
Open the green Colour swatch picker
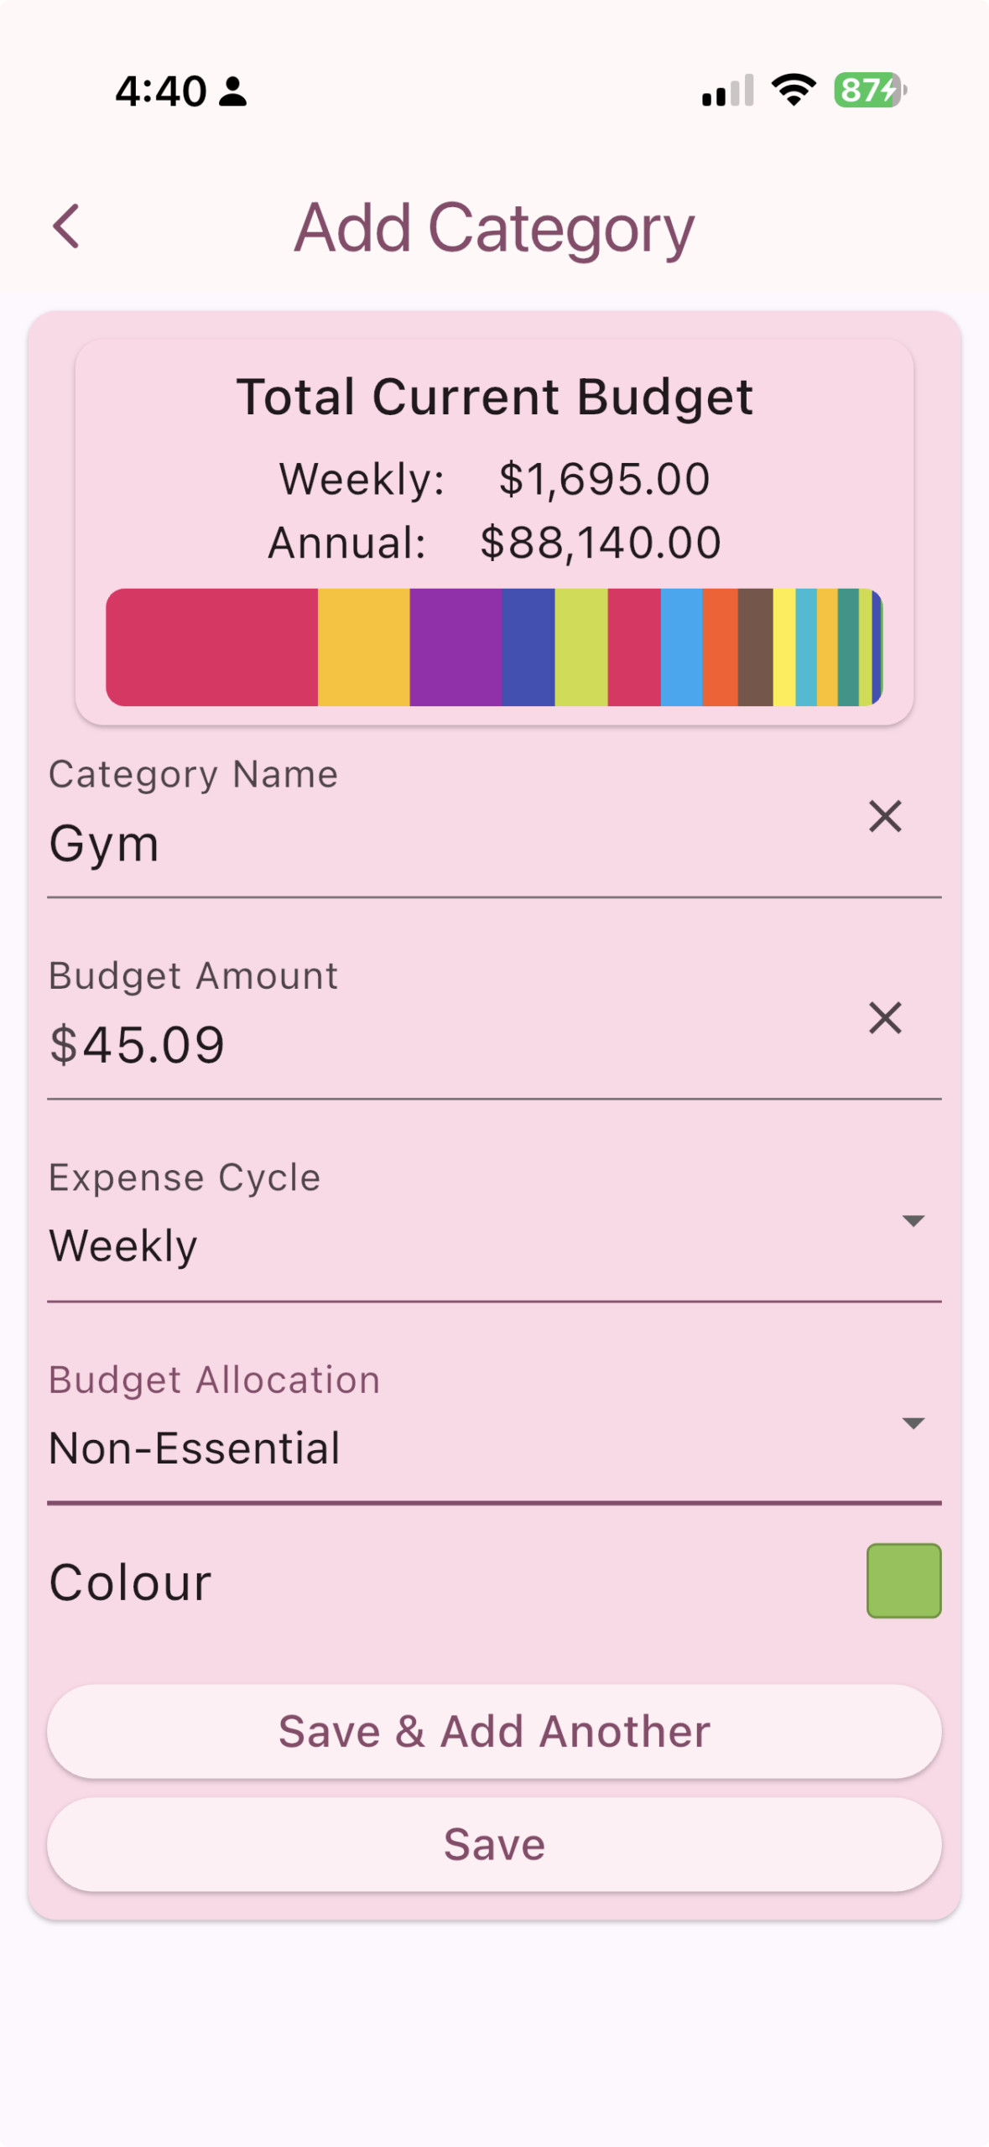coord(903,1580)
